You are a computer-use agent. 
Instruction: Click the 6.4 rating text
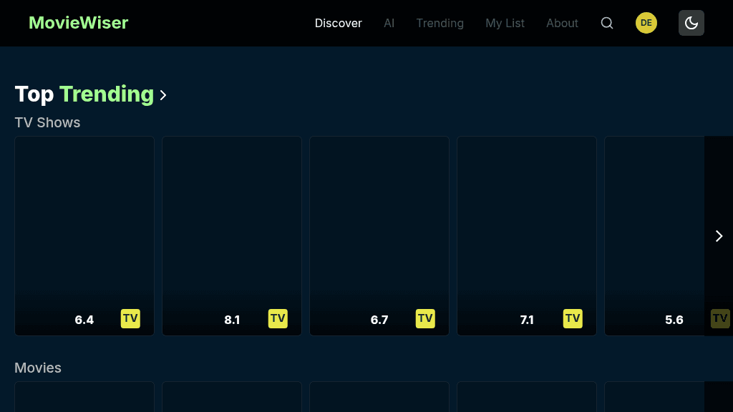[84, 320]
